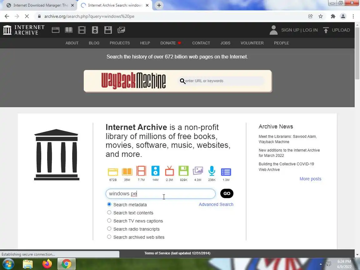Click the share page icon in address bar
Image resolution: width=360 pixels, height=270 pixels.
click(x=310, y=16)
